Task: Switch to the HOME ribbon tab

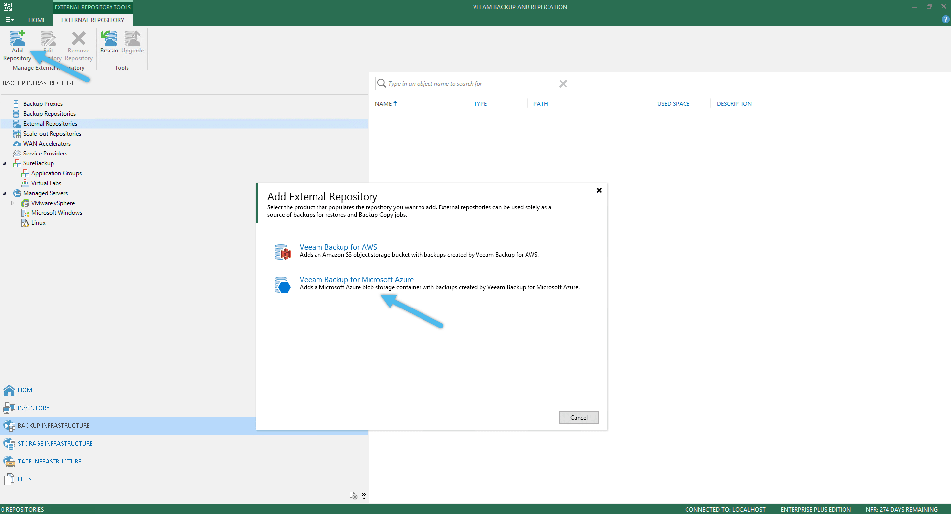Action: point(37,20)
